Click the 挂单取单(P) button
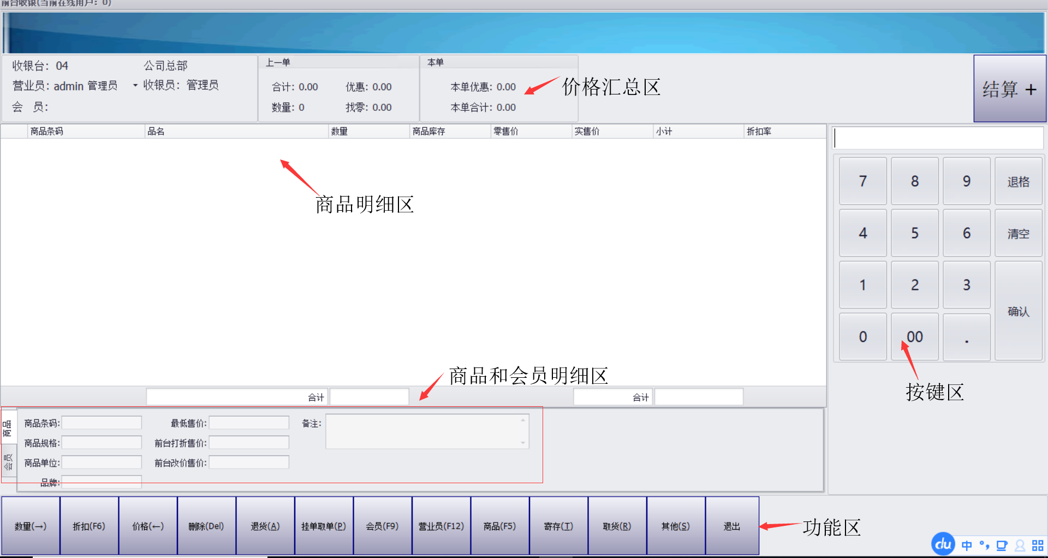The height and width of the screenshot is (558, 1048). tap(324, 526)
